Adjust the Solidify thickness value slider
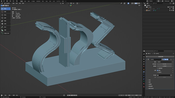This screenshot has width=175, height=98. pos(164,64)
